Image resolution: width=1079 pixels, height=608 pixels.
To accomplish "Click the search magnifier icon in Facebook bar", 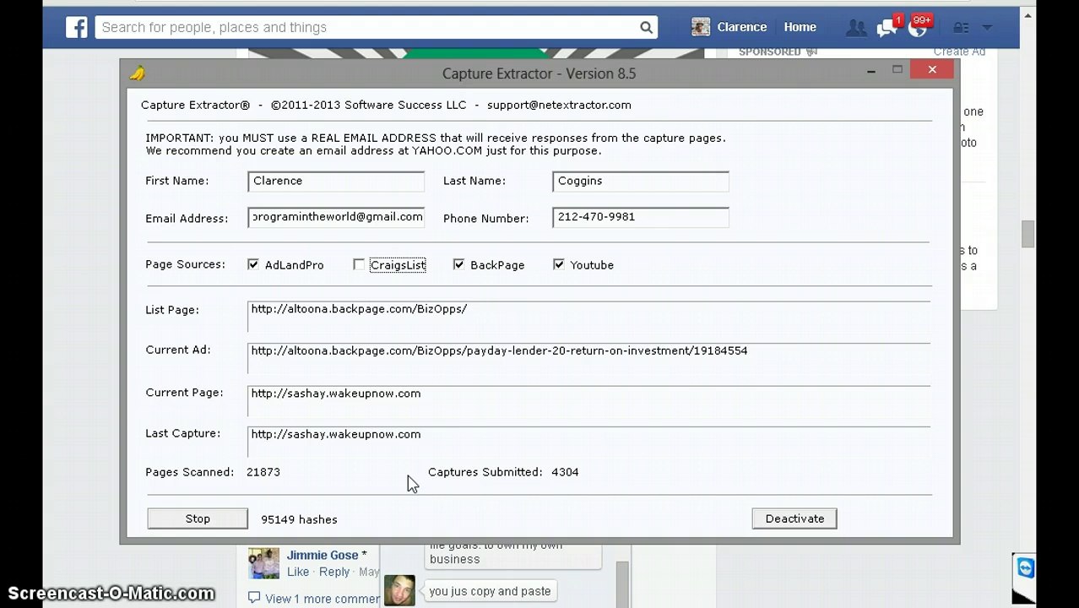I will tap(646, 28).
